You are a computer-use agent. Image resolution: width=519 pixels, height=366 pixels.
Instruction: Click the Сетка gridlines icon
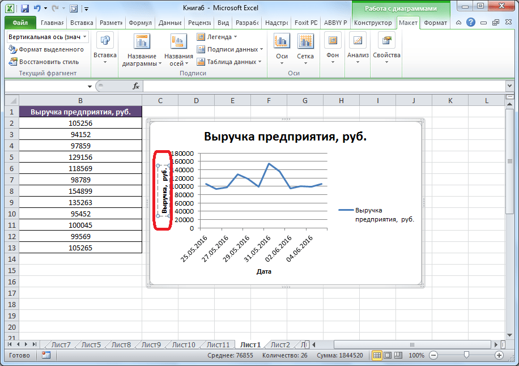click(305, 41)
